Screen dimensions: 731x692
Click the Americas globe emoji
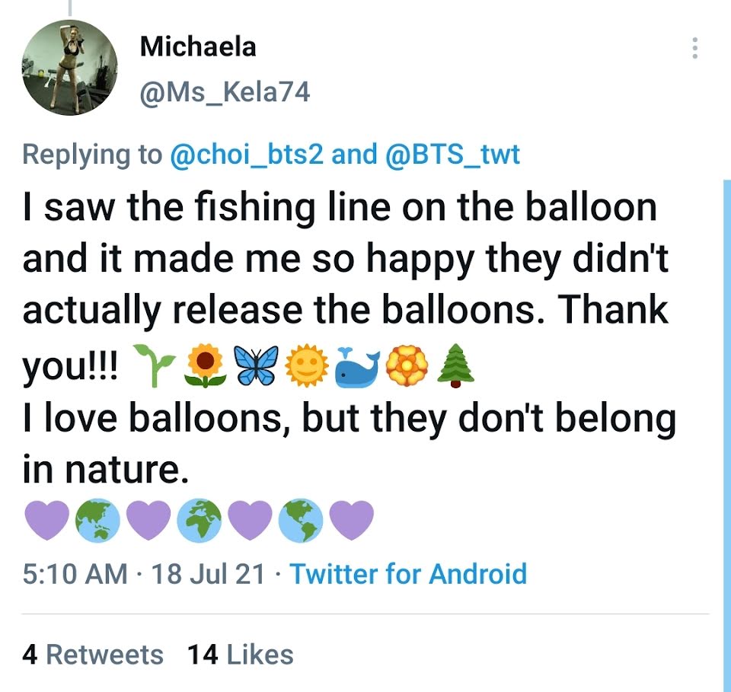click(301, 521)
